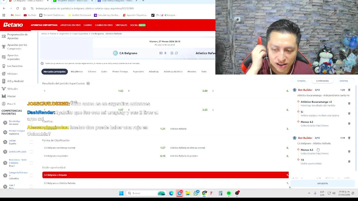Open the Sistema betslip tab
Screen dimensions: 358x201
(343, 81)
